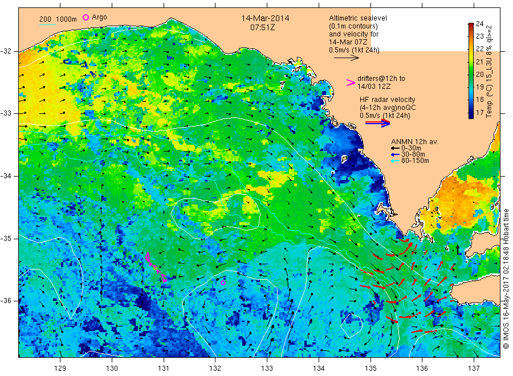
Task: Click the blue 30-80m ANMN legend arrow
Action: pyautogui.click(x=396, y=154)
